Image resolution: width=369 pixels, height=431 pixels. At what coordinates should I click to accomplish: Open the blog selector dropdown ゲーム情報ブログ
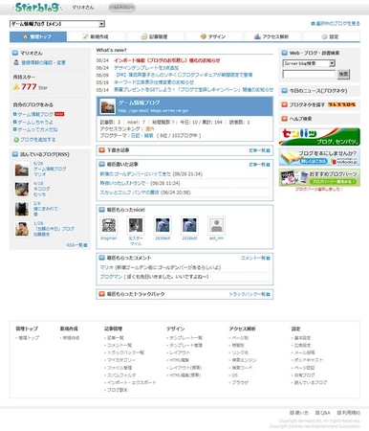tap(57, 24)
